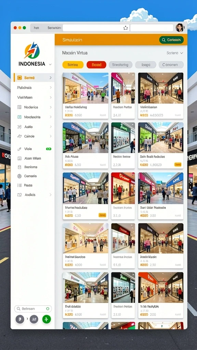The width and height of the screenshot is (197, 350).
Task: Open the Nodarrica sidebar menu item
Action: [34, 107]
